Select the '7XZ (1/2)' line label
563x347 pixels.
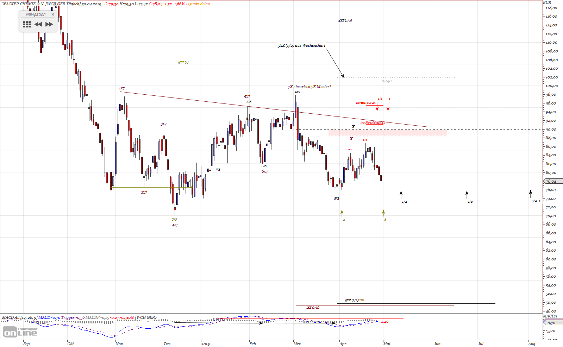coord(312,308)
